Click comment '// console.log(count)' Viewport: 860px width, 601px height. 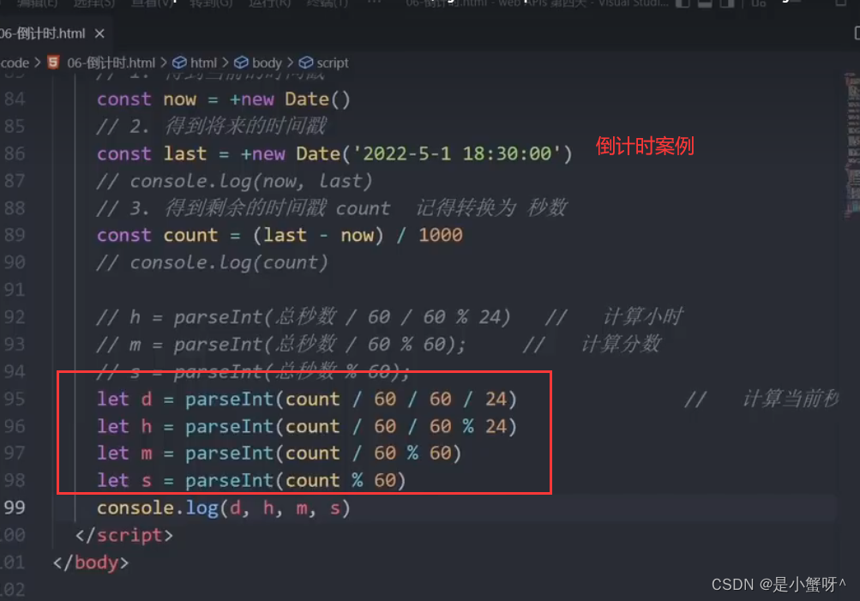click(x=213, y=262)
